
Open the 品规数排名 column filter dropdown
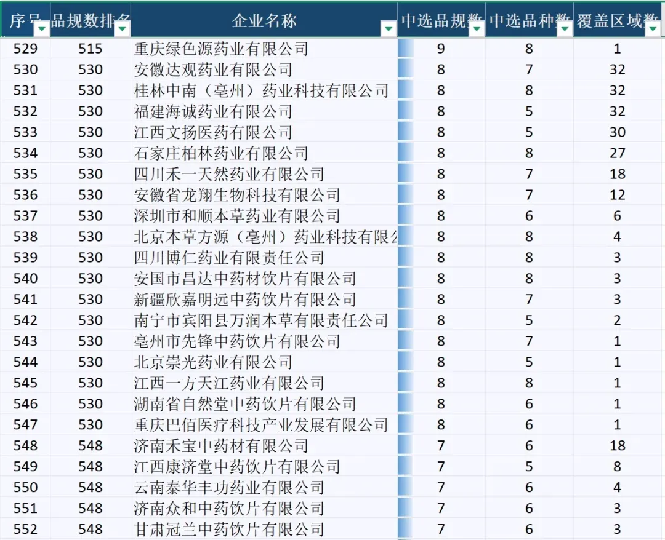click(x=122, y=29)
